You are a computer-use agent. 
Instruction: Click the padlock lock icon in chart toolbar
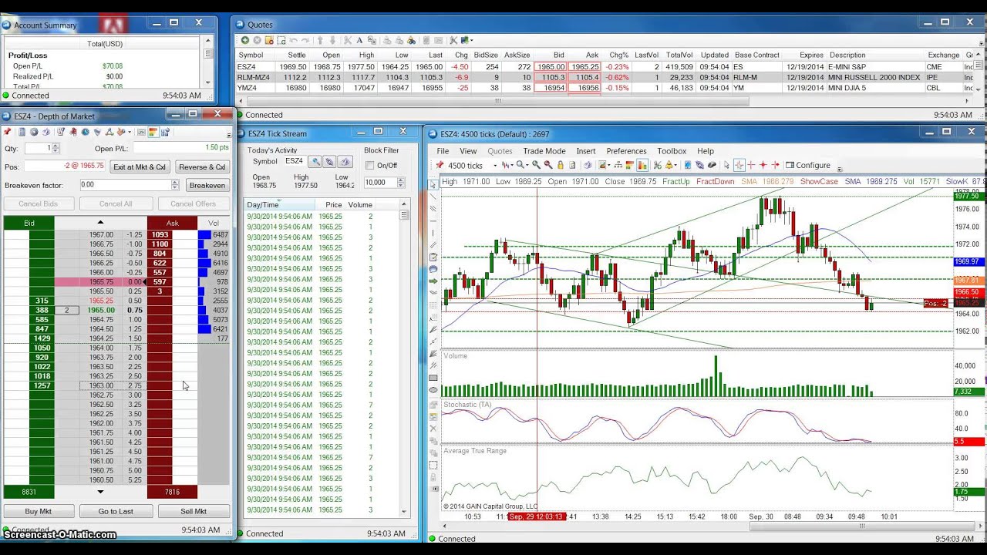[561, 165]
